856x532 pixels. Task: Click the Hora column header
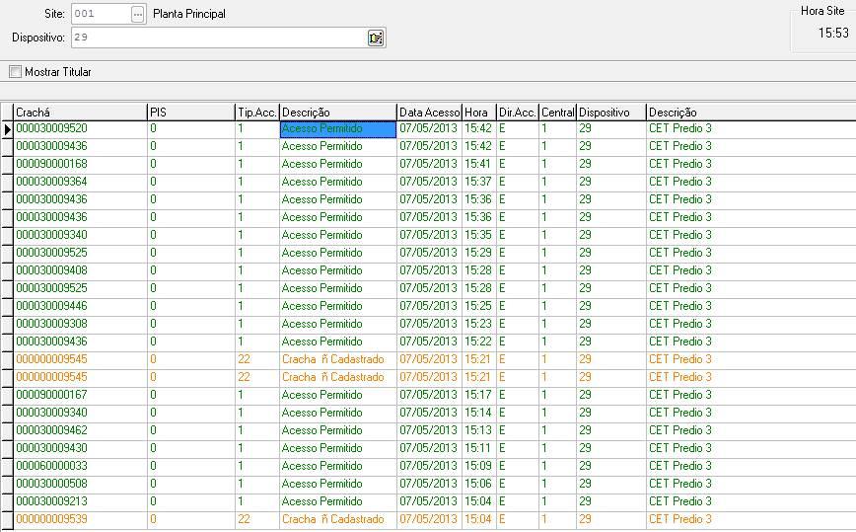[479, 112]
